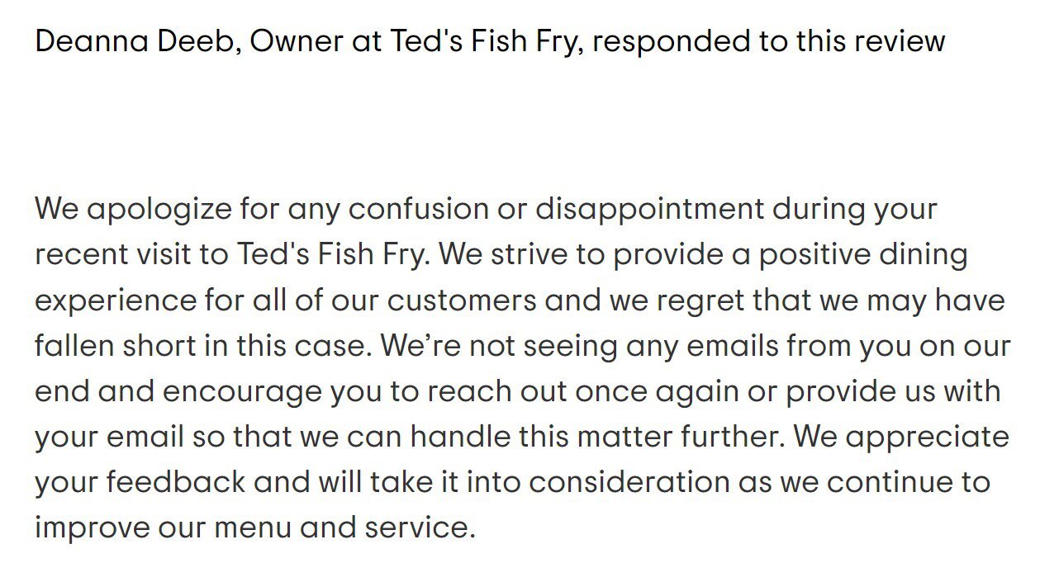Screen dimensions: 1059x582
Task: Click "confusion or disappointment" in the response
Action: (x=557, y=209)
